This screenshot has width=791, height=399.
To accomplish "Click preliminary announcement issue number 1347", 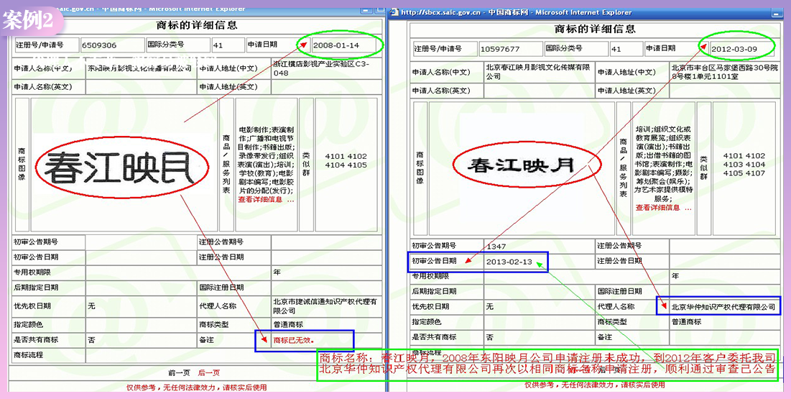I will click(496, 246).
